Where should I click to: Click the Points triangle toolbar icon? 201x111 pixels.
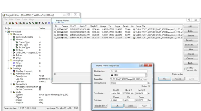43,23
